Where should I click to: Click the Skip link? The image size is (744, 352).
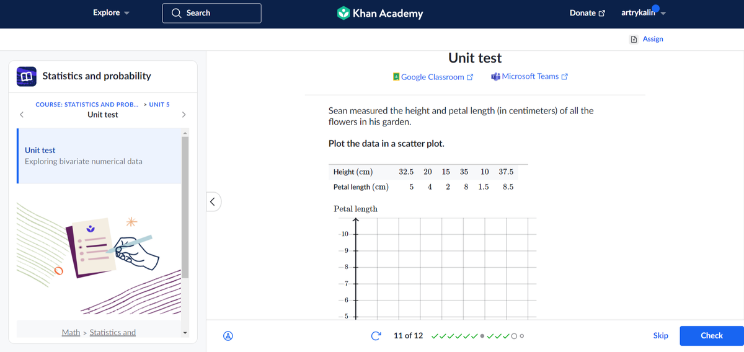(660, 335)
